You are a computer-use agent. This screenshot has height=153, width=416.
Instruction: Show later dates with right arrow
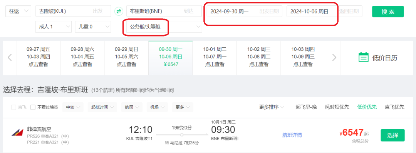[334, 57]
